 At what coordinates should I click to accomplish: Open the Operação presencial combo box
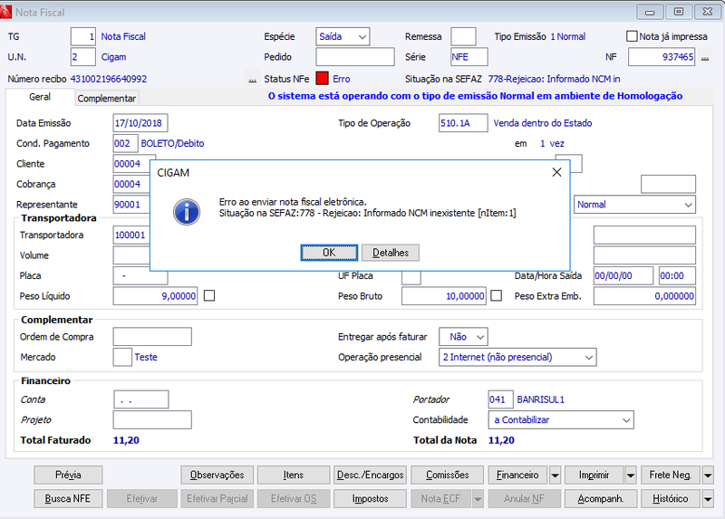pyautogui.click(x=517, y=357)
